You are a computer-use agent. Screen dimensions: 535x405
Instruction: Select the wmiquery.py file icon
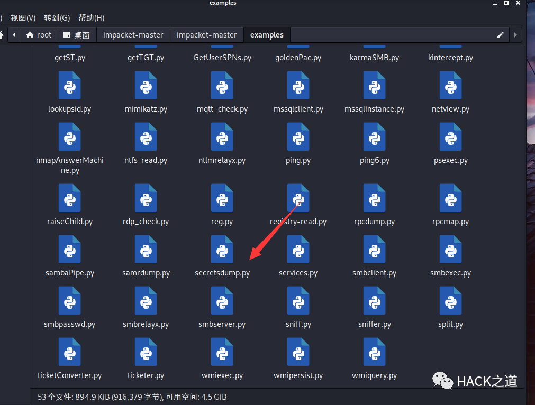click(x=374, y=352)
